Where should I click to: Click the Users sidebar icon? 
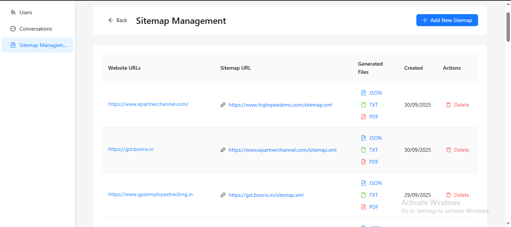13,12
